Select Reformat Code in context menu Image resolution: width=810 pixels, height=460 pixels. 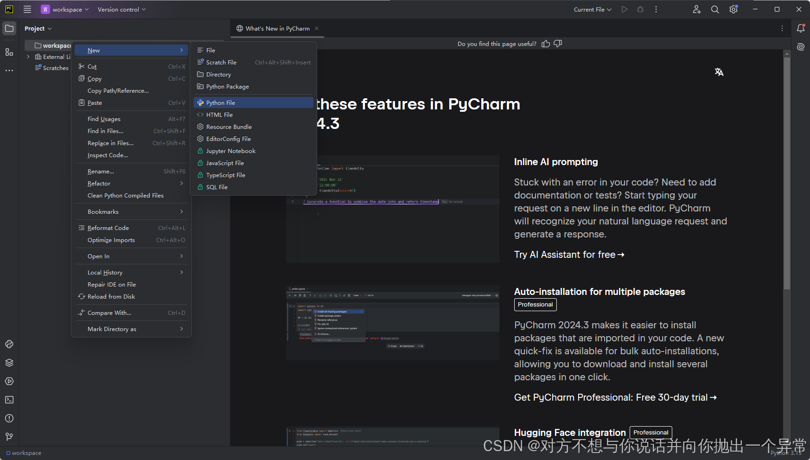point(132,228)
